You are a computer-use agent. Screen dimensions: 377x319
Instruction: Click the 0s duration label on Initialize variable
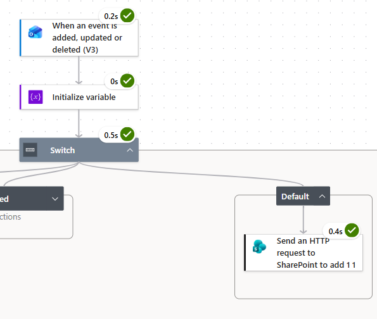point(114,82)
